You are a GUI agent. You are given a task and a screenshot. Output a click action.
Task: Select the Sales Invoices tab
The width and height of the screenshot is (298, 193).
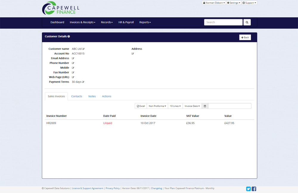[56, 96]
